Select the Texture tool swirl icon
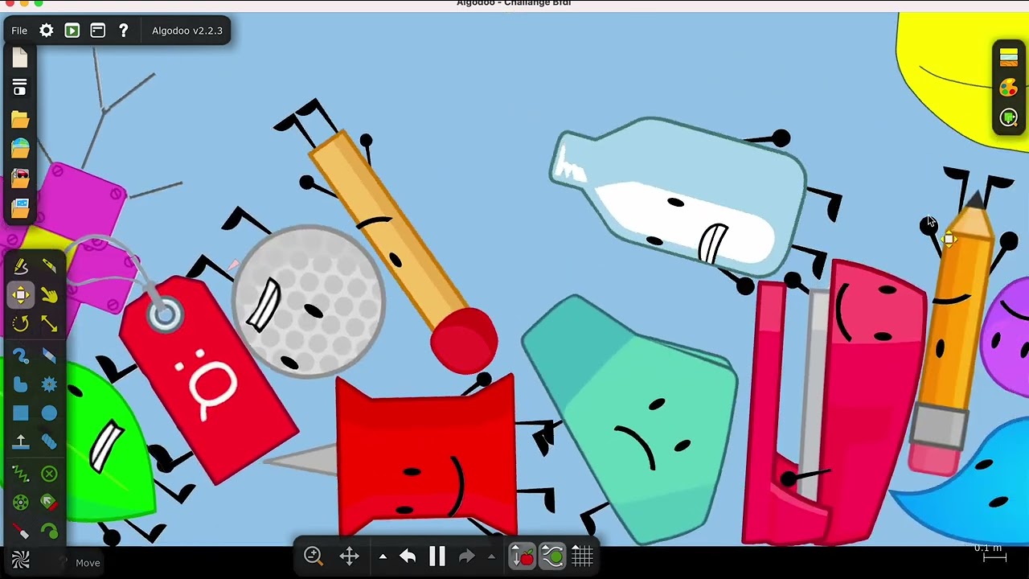This screenshot has width=1029, height=579. pos(20,561)
